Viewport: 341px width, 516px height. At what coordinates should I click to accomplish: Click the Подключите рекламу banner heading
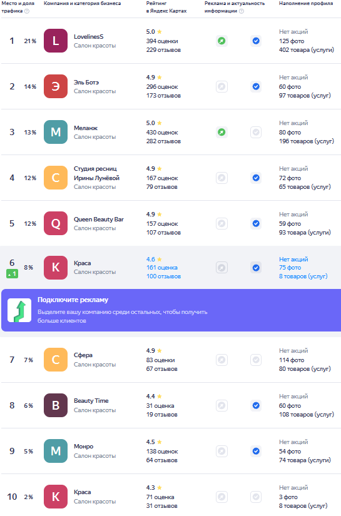pos(73,300)
